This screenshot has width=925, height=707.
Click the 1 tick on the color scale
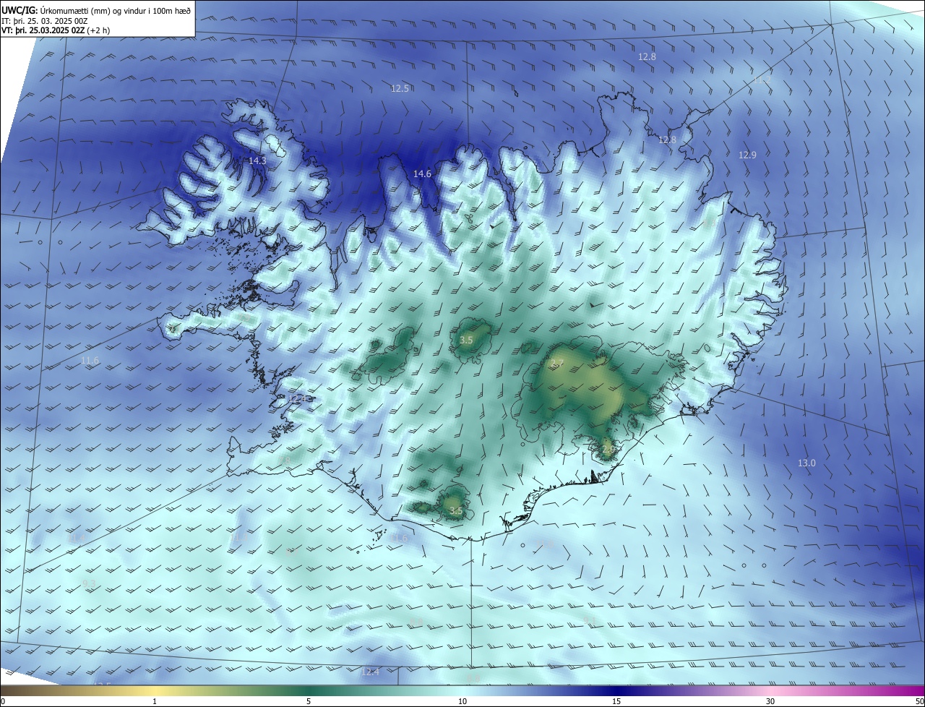pyautogui.click(x=155, y=701)
